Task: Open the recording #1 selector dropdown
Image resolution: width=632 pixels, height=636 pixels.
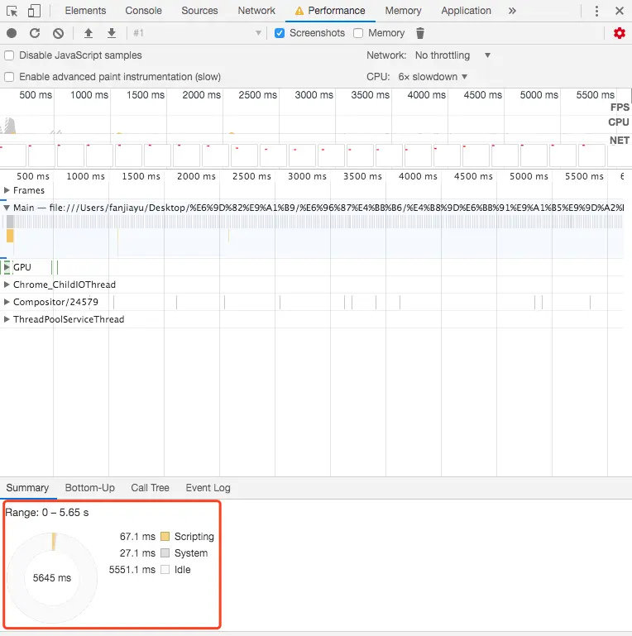Action: pyautogui.click(x=197, y=33)
